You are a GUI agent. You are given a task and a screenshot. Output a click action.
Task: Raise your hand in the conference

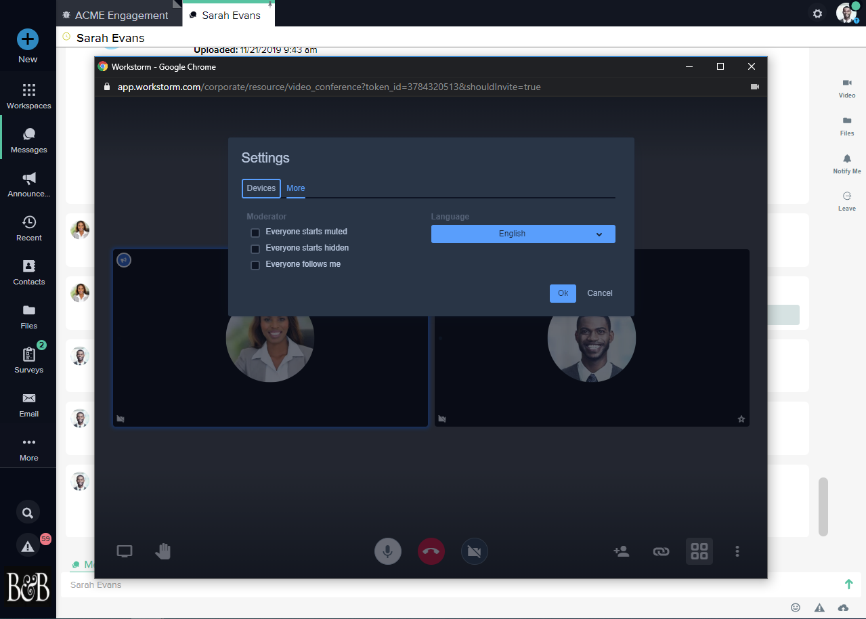(163, 551)
